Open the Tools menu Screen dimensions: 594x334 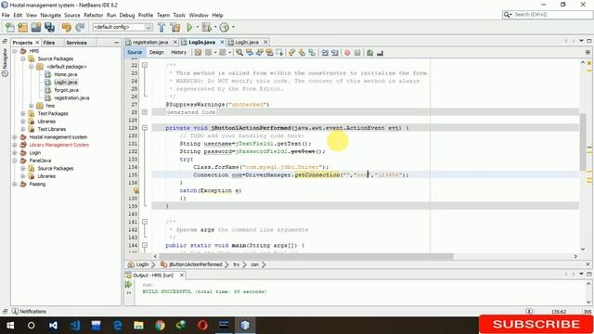(x=179, y=15)
